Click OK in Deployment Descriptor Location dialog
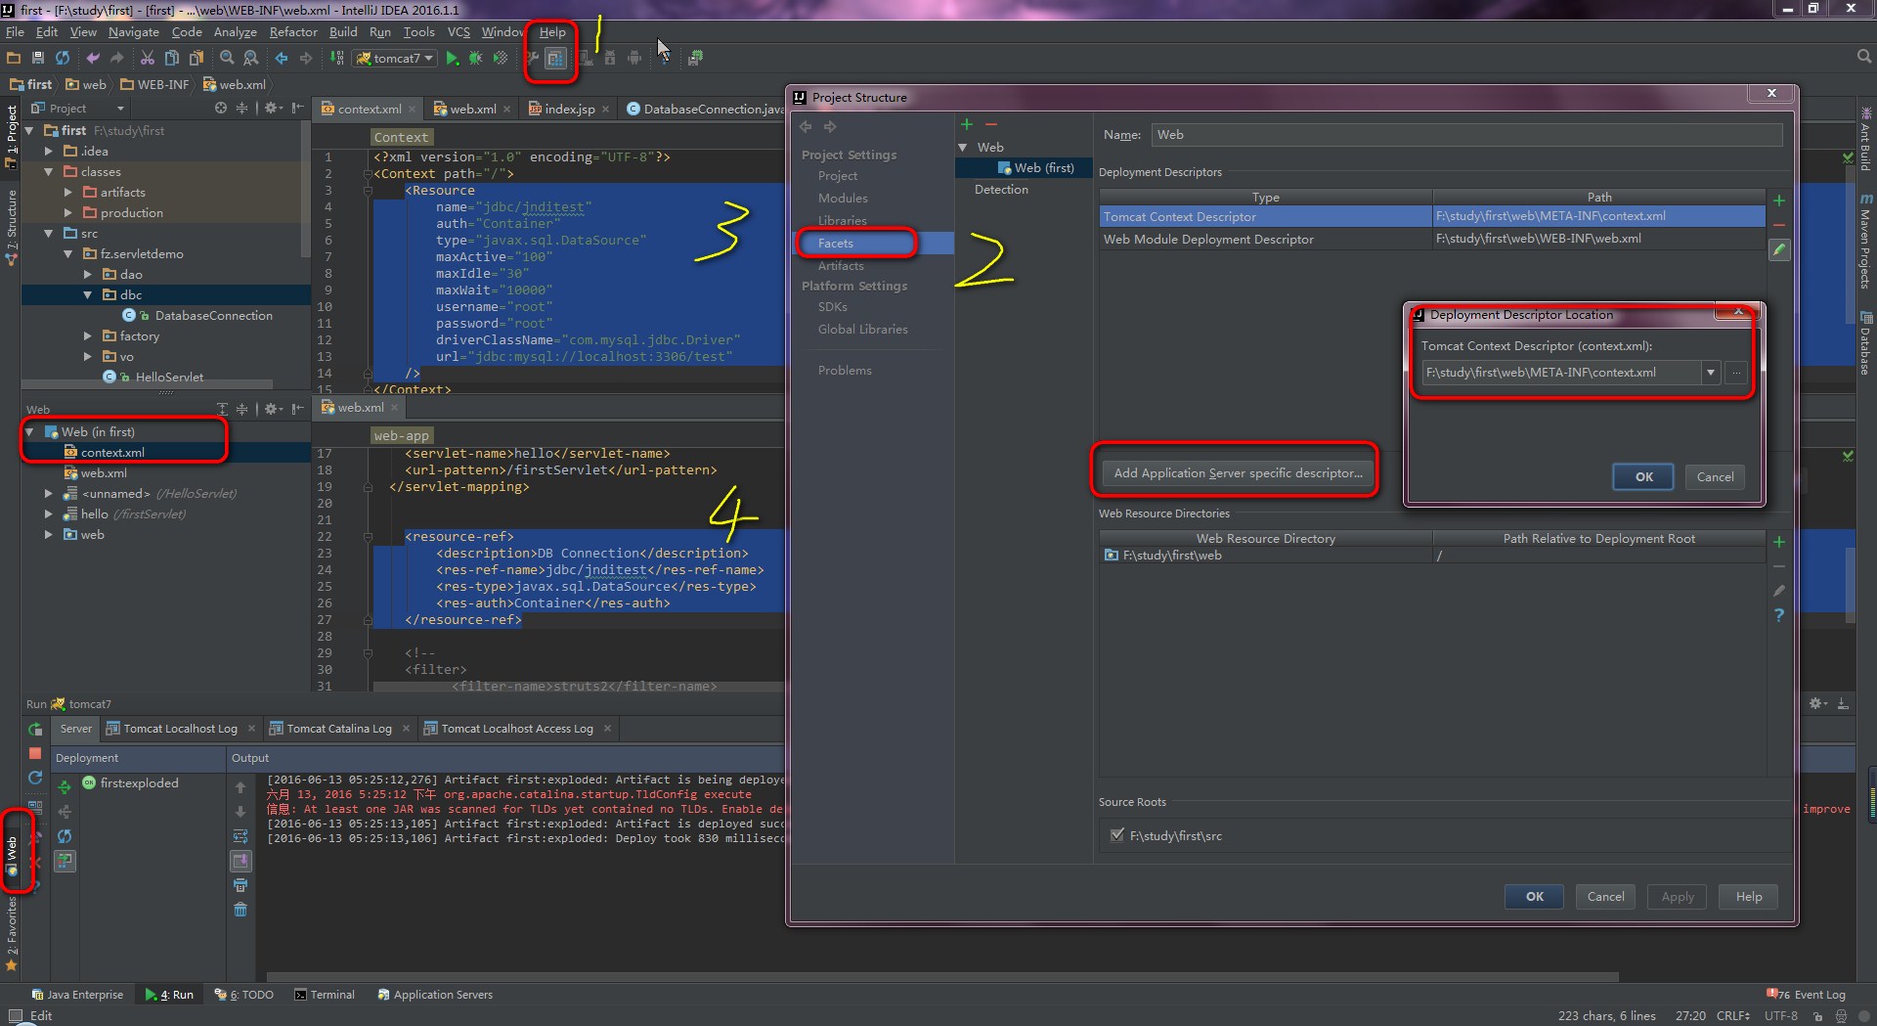1877x1026 pixels. point(1643,477)
